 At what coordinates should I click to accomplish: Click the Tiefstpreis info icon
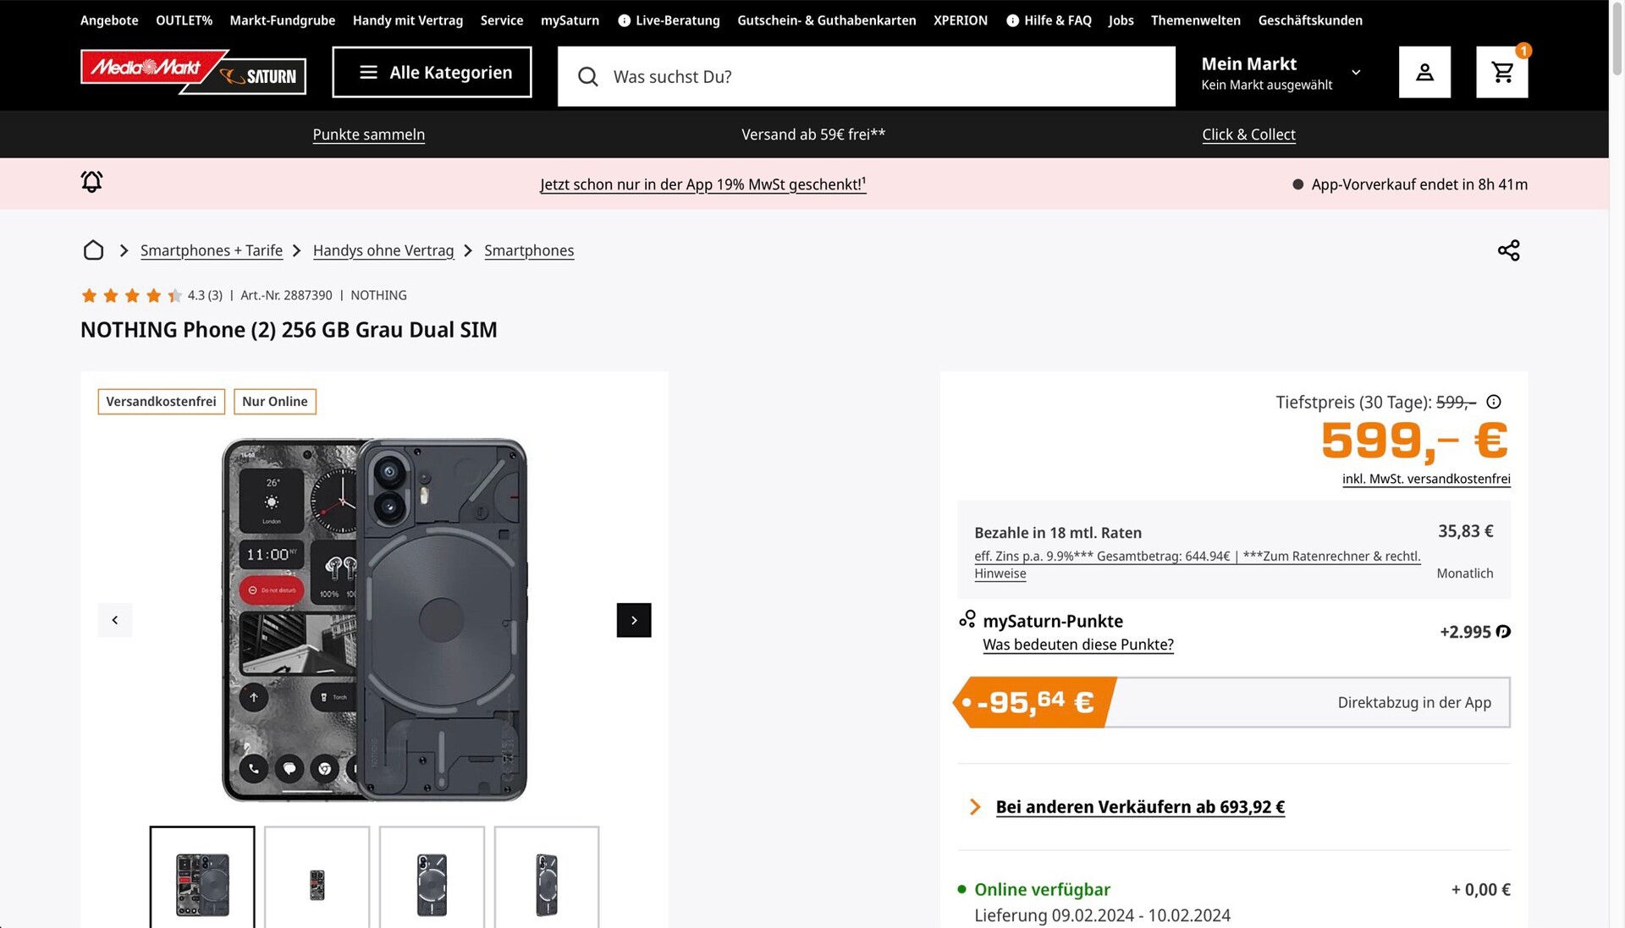(1494, 402)
